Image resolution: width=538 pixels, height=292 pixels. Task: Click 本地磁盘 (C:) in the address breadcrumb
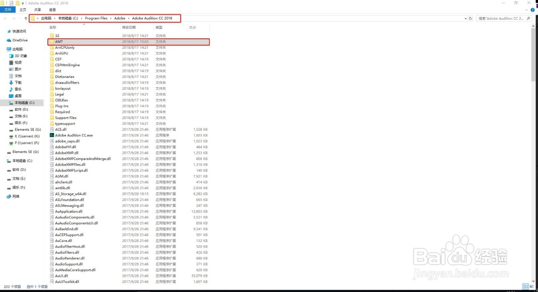(x=68, y=18)
